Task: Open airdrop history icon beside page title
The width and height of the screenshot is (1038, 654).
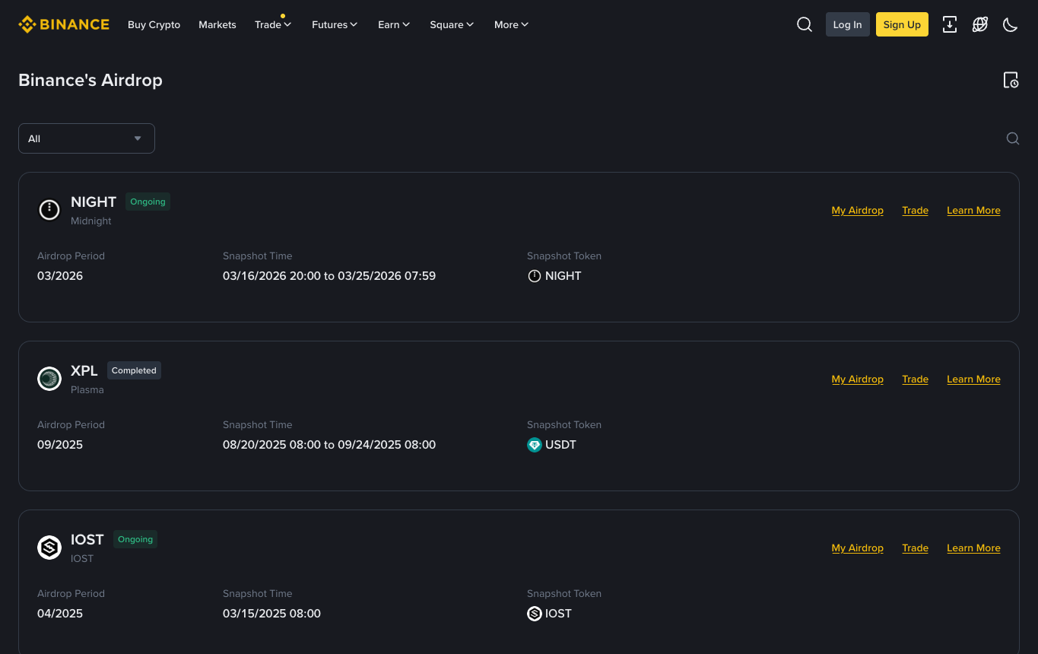Action: pyautogui.click(x=1011, y=80)
